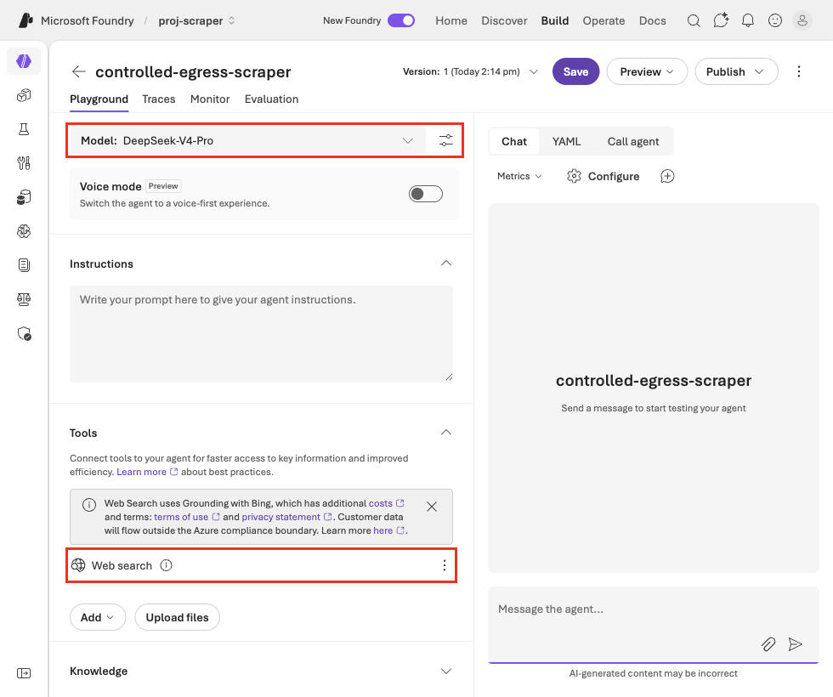Start a new chat with plus bubble icon
This screenshot has height=697, width=833.
coord(667,177)
